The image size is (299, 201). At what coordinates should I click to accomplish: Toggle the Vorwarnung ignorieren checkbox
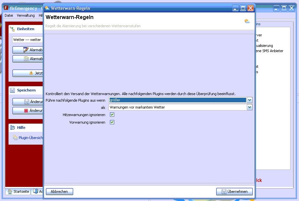(112, 122)
